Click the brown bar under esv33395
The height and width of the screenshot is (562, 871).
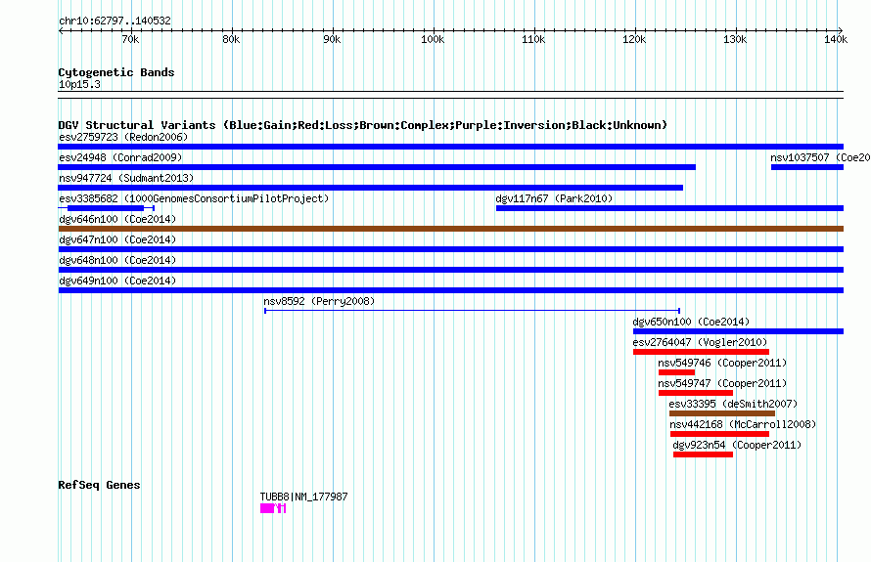pyautogui.click(x=722, y=413)
